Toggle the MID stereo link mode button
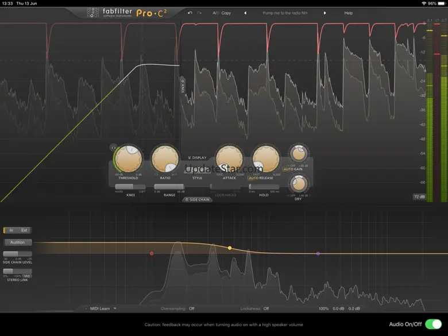This screenshot has width=448, height=336. 27,276
